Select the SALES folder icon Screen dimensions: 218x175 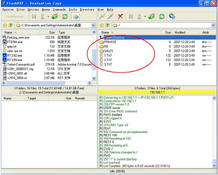point(102,51)
